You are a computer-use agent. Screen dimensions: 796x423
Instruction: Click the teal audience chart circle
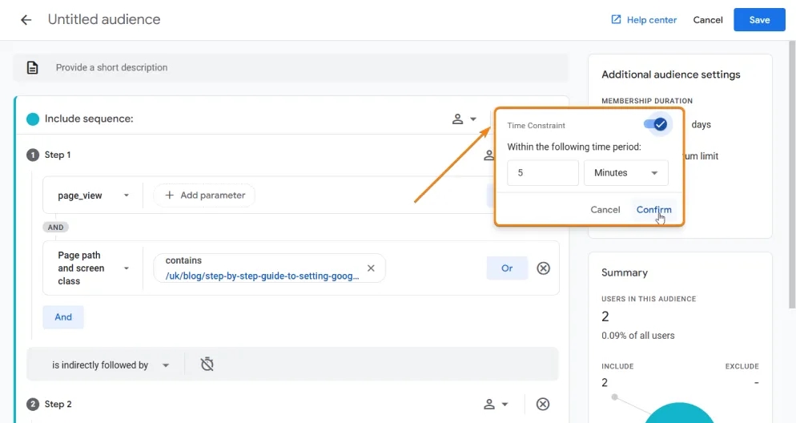[x=679, y=413]
